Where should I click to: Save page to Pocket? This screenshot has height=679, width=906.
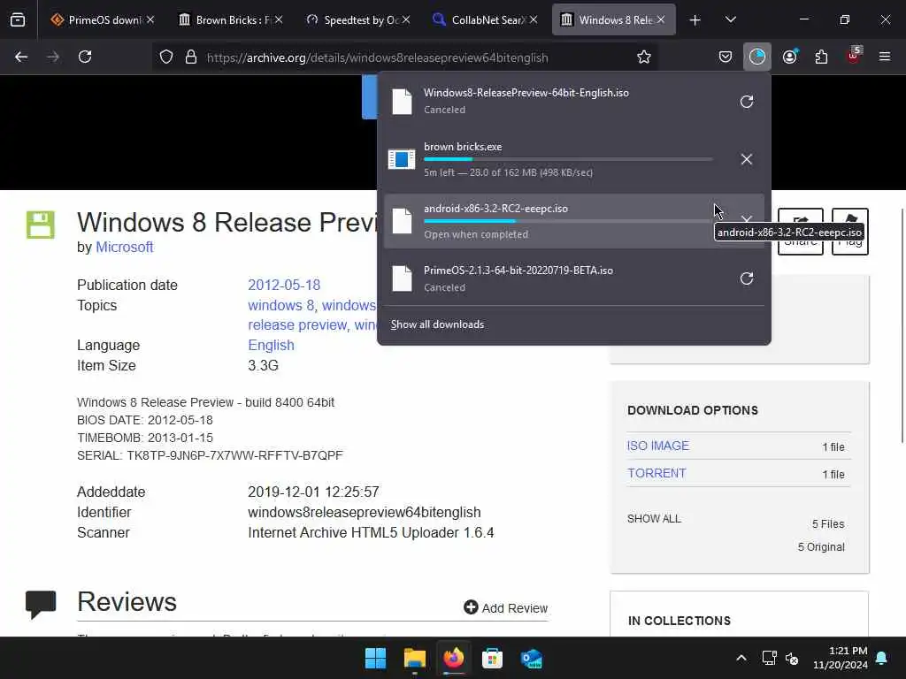[726, 57]
